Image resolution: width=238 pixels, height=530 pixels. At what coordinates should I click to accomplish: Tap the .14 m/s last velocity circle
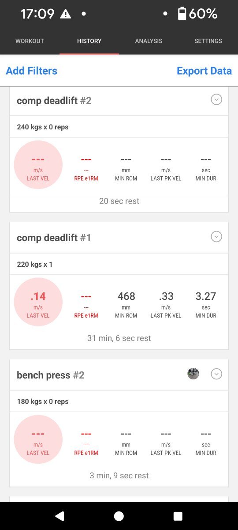coord(38,302)
